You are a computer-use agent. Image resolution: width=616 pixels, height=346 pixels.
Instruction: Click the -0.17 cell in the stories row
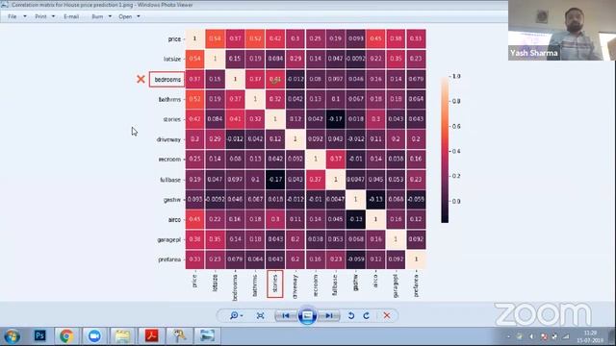[x=336, y=119]
